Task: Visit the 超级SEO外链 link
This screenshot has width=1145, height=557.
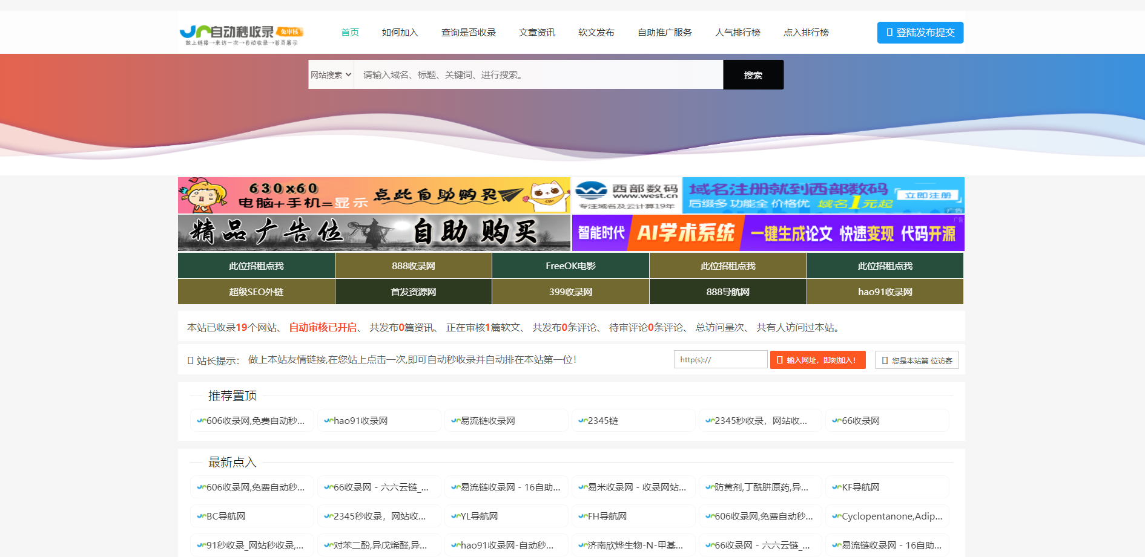Action: pos(256,291)
